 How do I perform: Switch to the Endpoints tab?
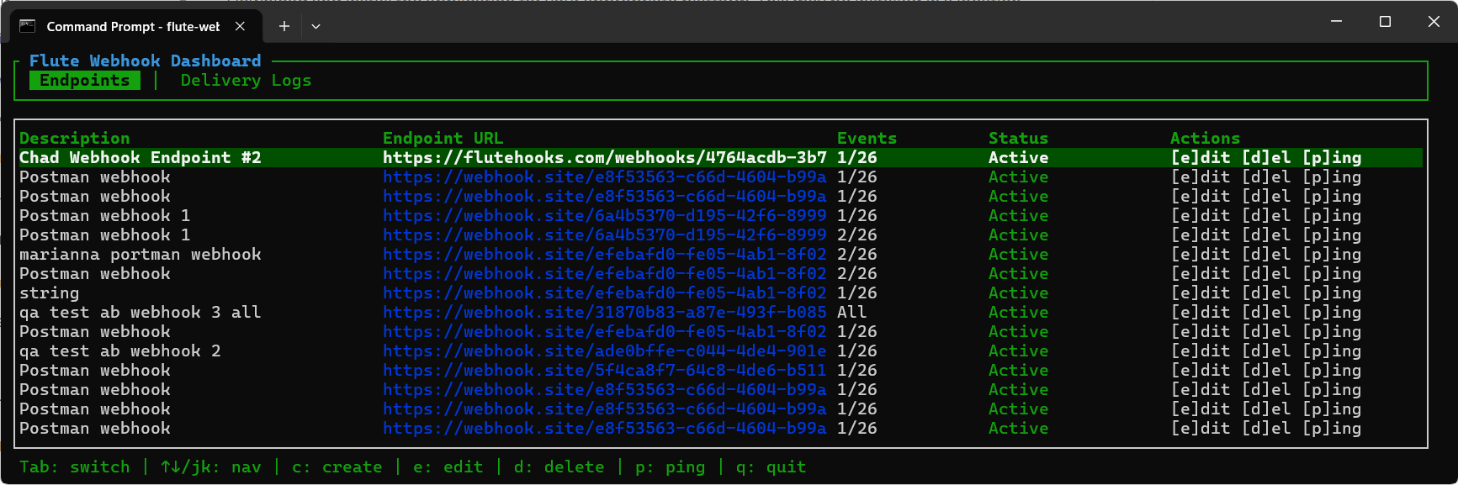[85, 81]
